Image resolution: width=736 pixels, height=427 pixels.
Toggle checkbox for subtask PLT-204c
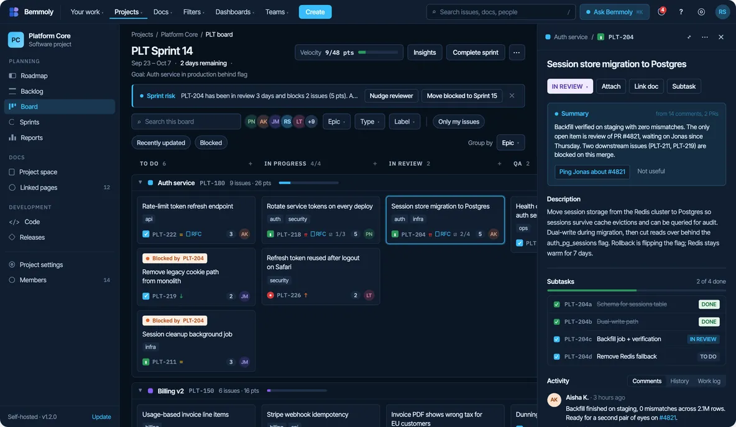[557, 339]
